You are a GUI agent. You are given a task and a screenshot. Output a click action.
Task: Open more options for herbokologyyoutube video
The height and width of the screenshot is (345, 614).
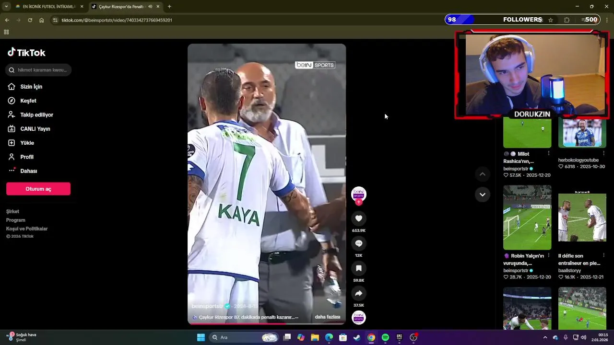coord(603,153)
